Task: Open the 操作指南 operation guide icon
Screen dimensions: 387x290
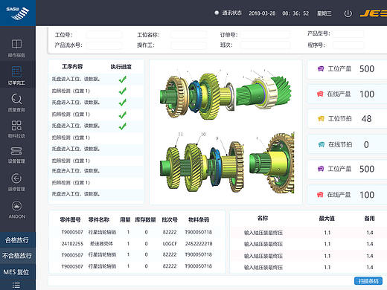Action: (x=16, y=44)
